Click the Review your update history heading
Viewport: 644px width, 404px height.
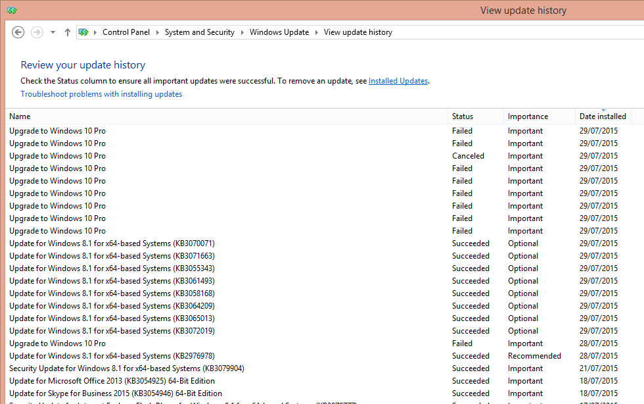point(83,65)
